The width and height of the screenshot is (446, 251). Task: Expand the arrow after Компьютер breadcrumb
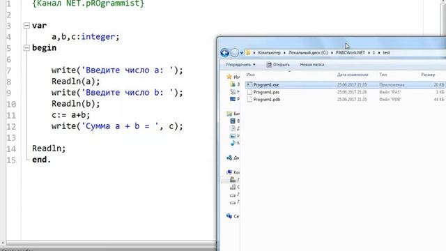point(284,53)
